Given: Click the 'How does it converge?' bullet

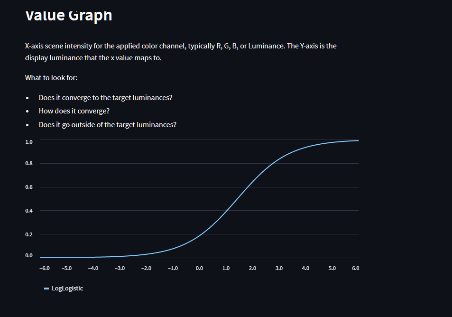Looking at the screenshot, I should (x=74, y=111).
